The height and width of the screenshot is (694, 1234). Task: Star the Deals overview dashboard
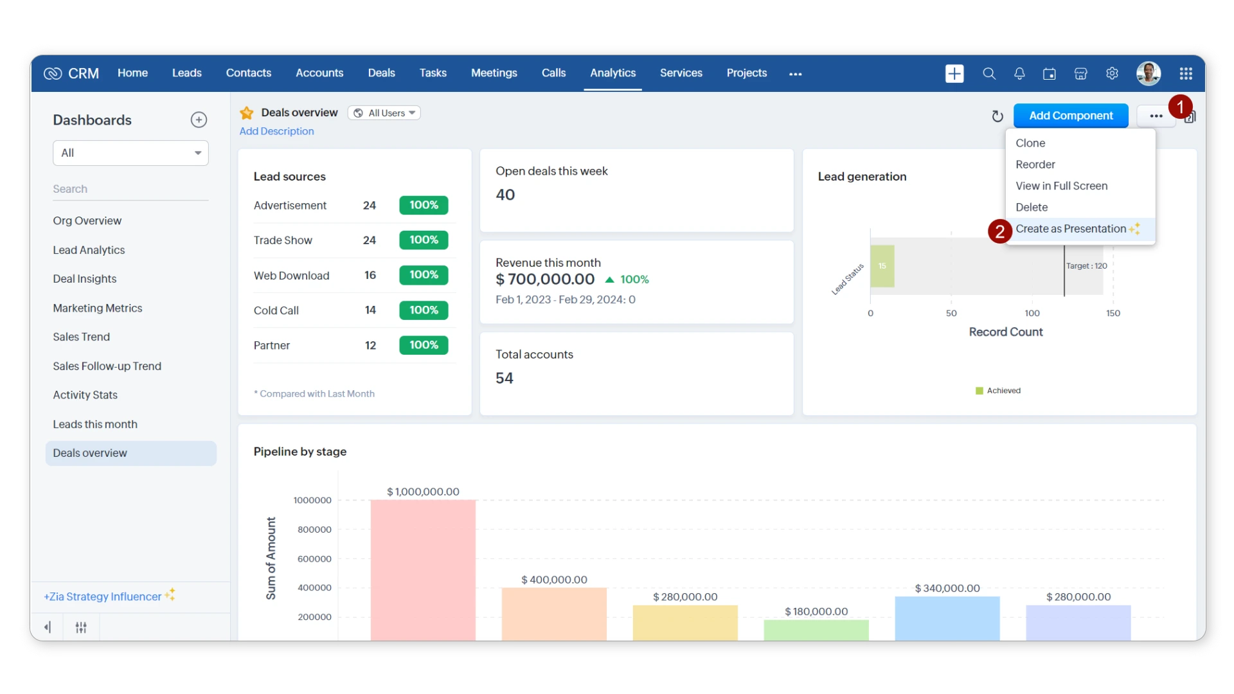pos(246,112)
